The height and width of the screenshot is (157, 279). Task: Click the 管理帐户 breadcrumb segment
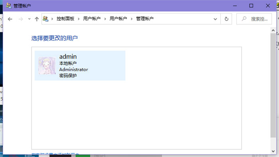(x=145, y=18)
